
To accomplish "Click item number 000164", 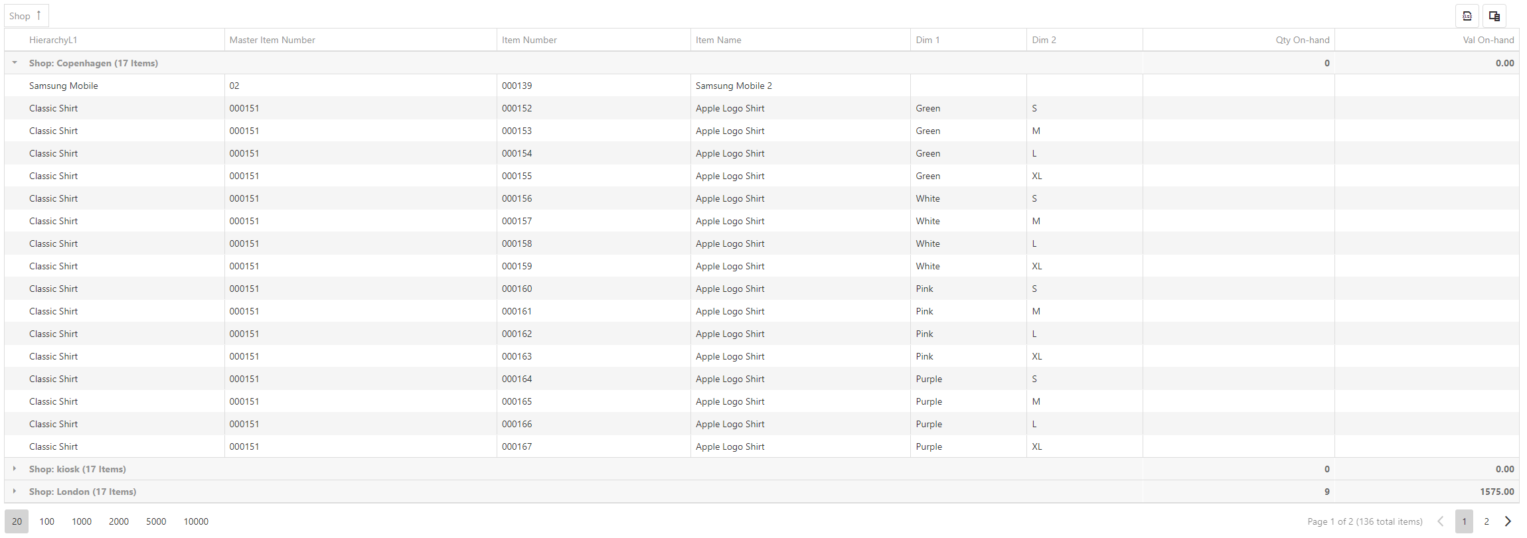I will [x=517, y=379].
